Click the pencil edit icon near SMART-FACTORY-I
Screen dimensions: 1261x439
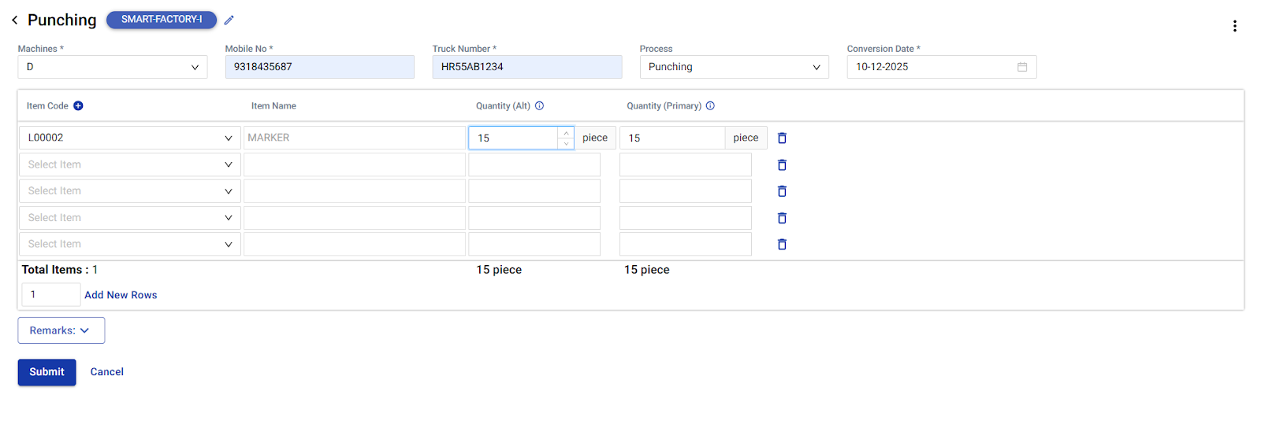click(x=229, y=20)
